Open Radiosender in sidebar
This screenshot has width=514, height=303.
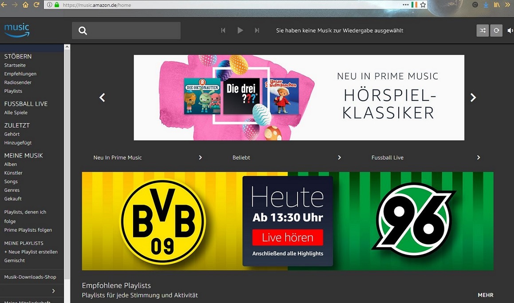(18, 82)
